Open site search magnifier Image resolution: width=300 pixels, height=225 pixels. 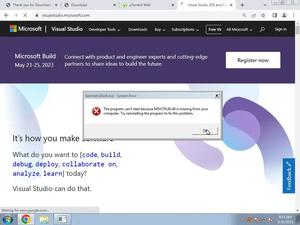262,29
